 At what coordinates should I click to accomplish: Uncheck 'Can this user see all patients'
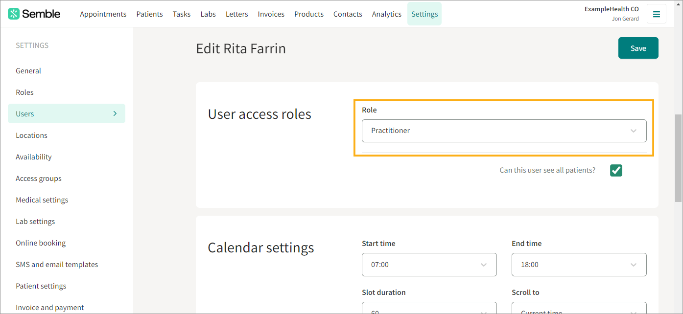[616, 170]
